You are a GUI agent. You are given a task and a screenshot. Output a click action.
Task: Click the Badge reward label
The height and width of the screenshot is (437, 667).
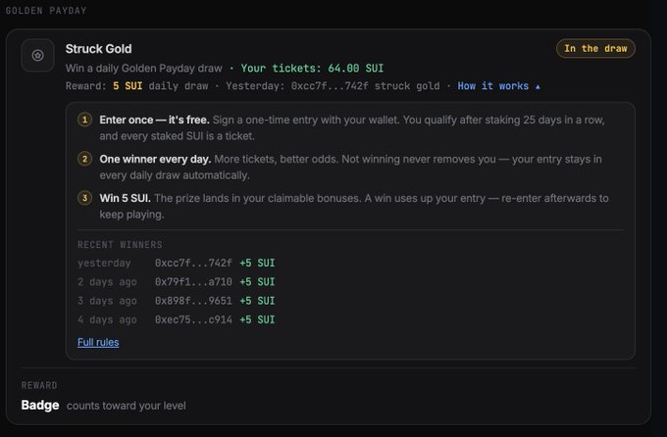(40, 405)
